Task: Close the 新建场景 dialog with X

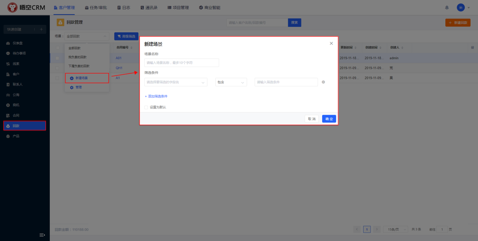Action: [331, 43]
